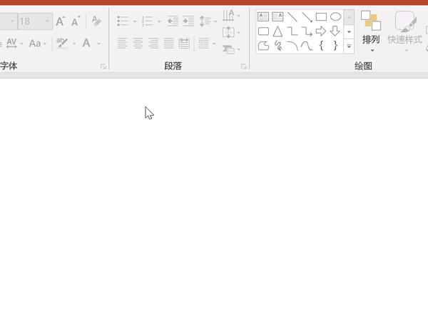Apply bulleted list formatting

coord(123,21)
